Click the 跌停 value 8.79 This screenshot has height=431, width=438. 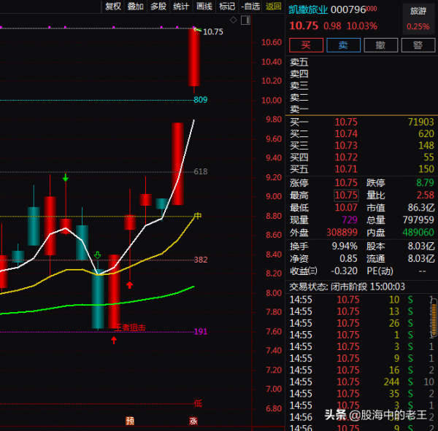tap(425, 182)
